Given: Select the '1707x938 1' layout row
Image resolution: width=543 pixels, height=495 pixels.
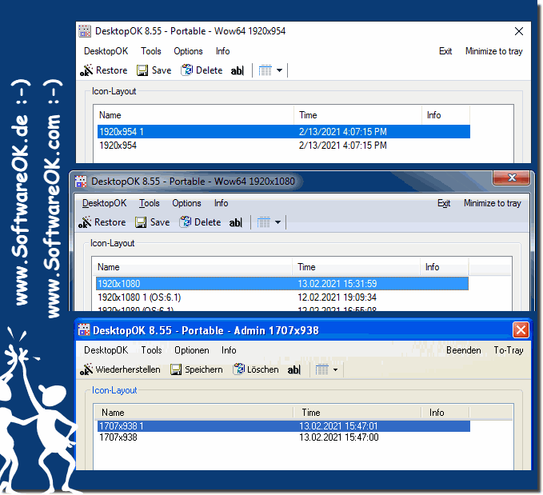Looking at the screenshot, I should click(x=284, y=426).
